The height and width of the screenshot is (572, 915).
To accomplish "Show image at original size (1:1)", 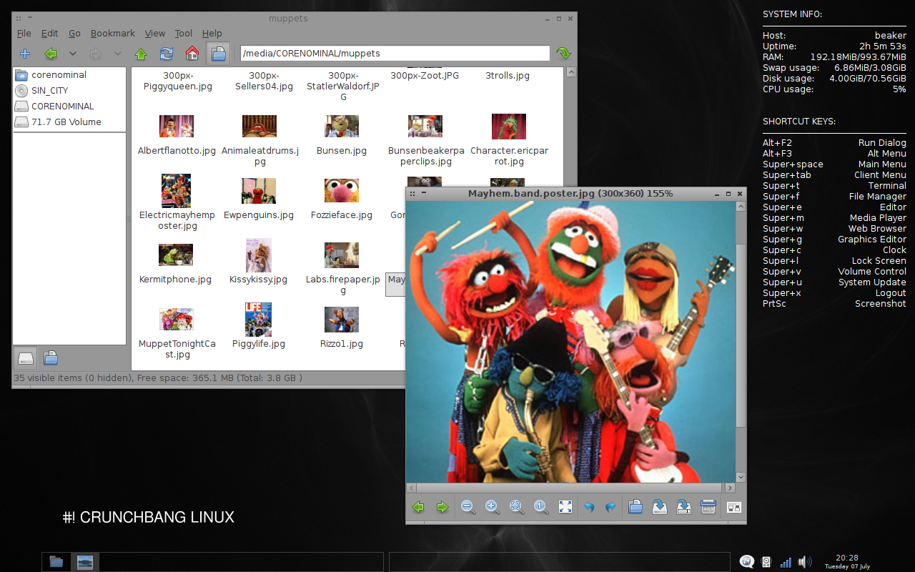I will [540, 507].
